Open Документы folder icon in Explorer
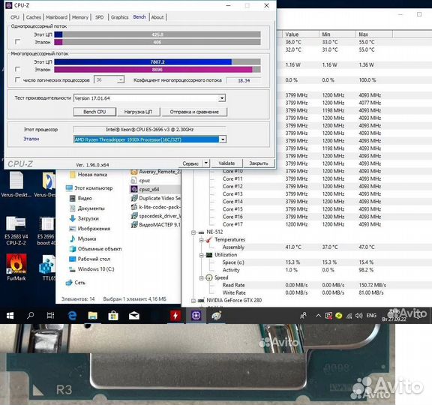 pyautogui.click(x=73, y=208)
